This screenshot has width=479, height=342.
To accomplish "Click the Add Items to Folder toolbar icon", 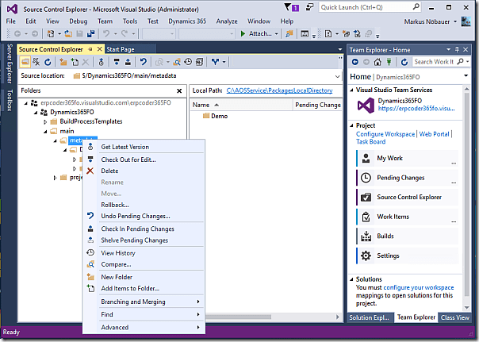I will [75, 62].
